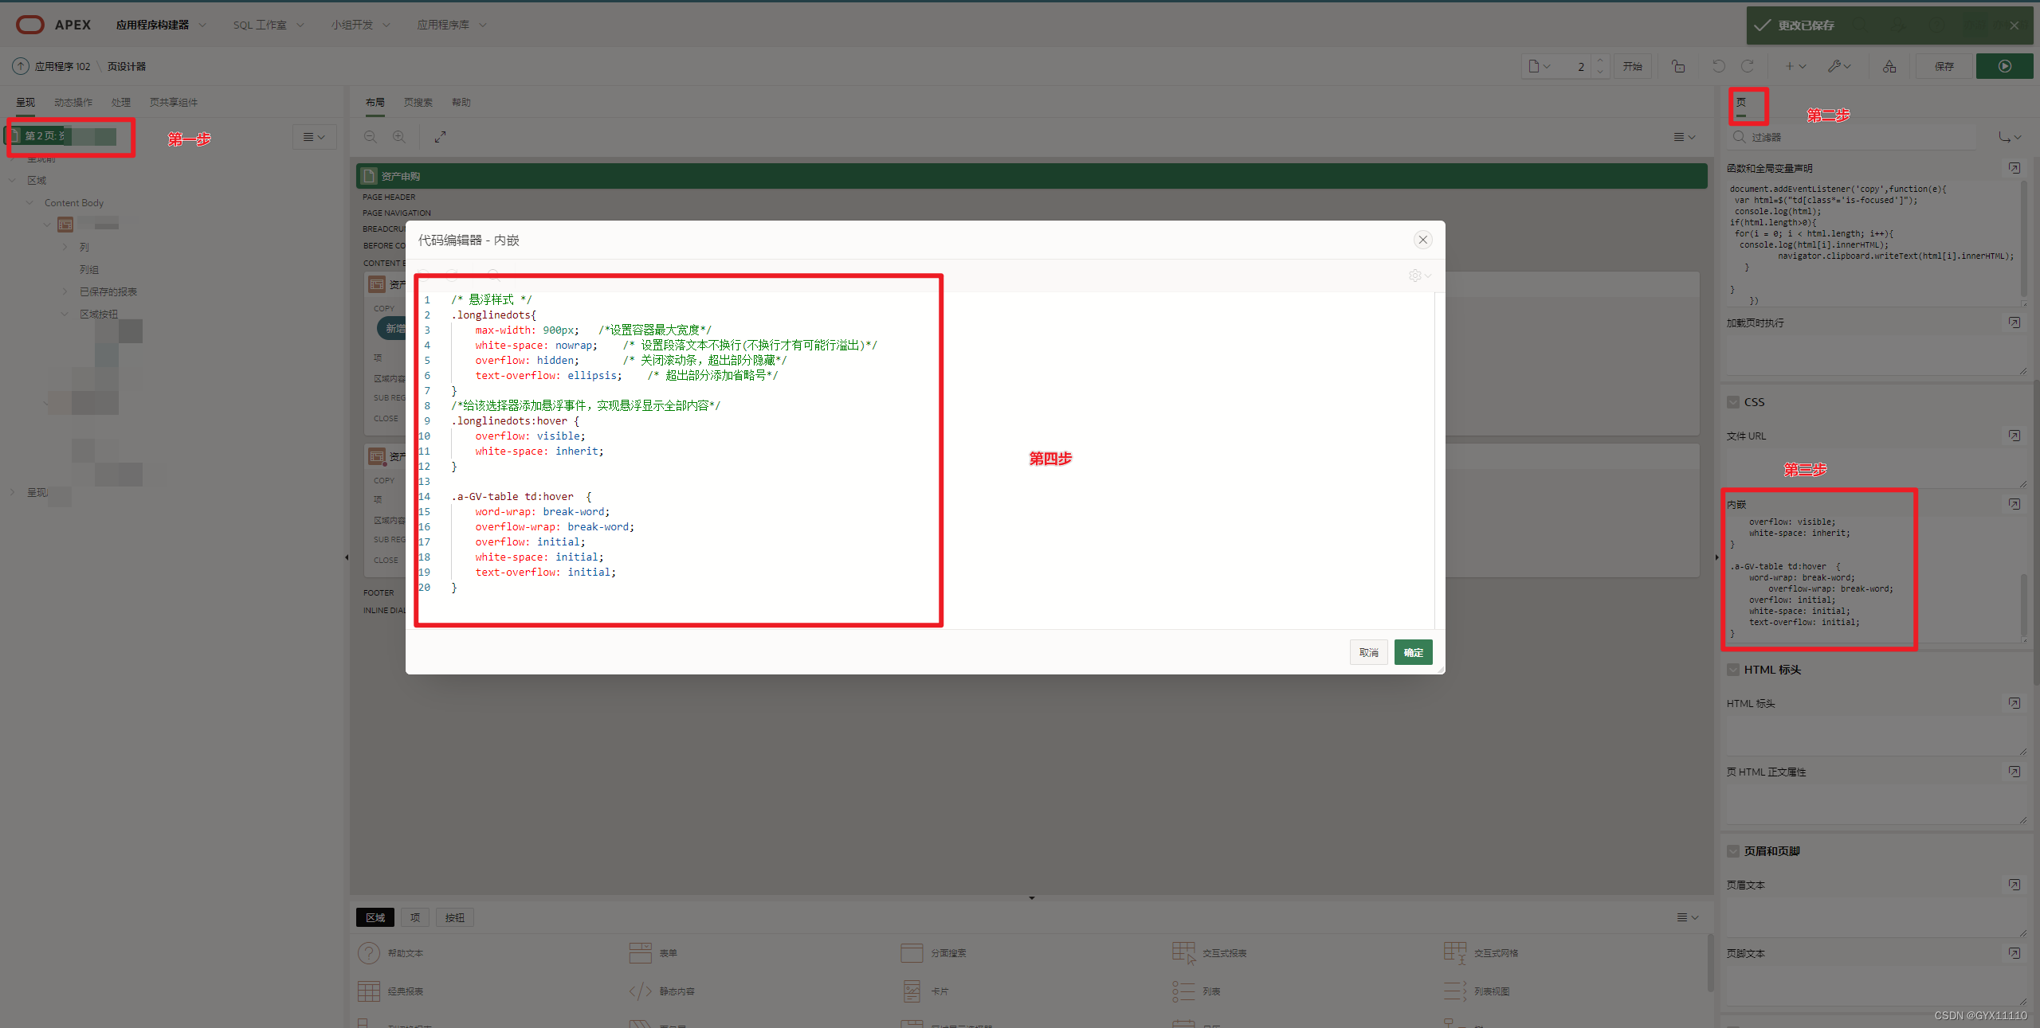Select the 帮助文本 region icon in gallery

pyautogui.click(x=369, y=953)
